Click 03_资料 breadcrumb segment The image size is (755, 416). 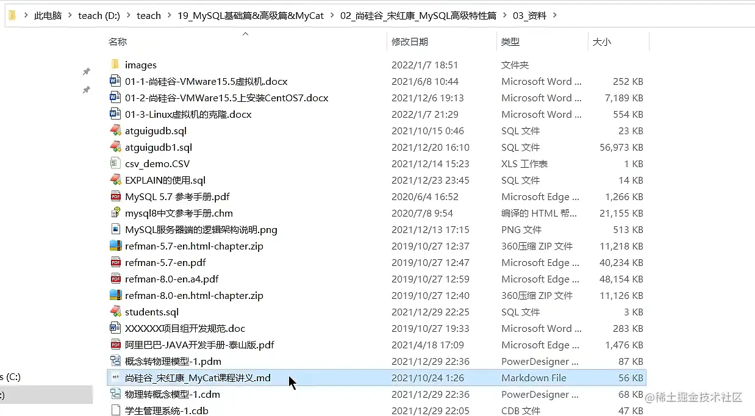(x=529, y=16)
